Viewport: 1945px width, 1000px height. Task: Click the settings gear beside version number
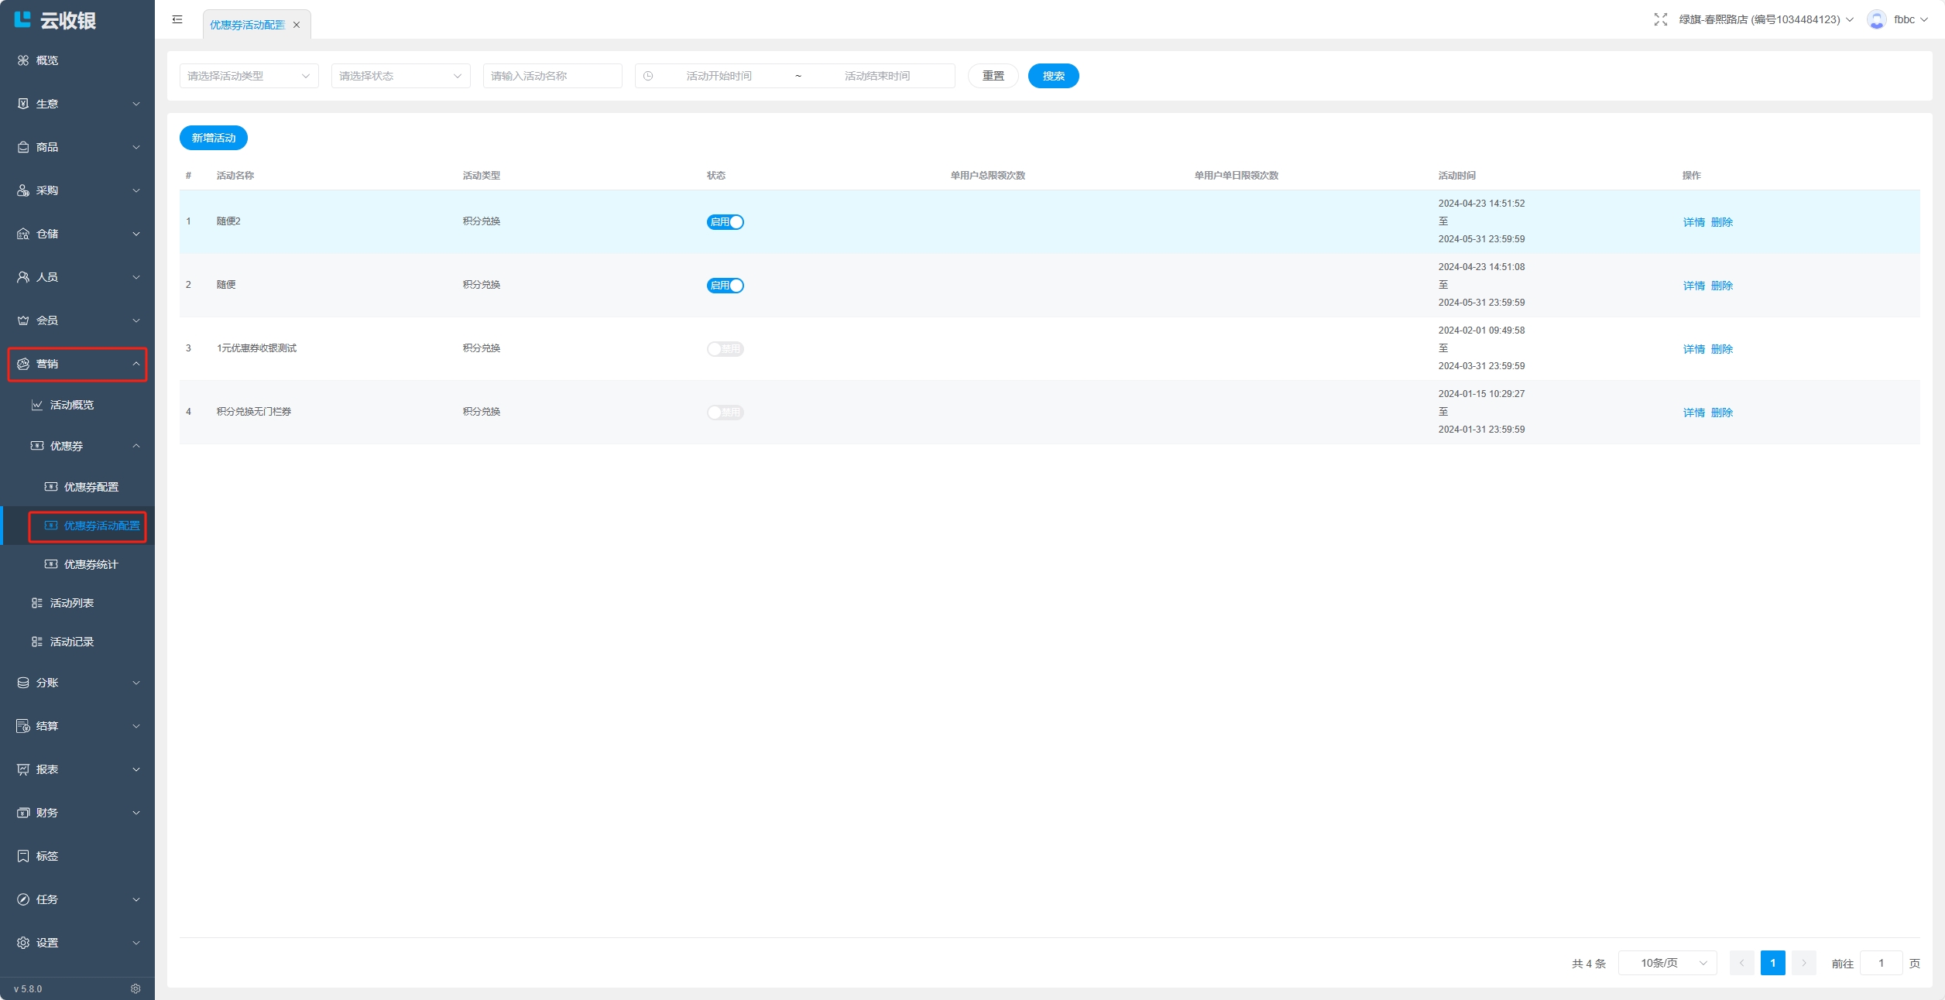click(x=135, y=988)
